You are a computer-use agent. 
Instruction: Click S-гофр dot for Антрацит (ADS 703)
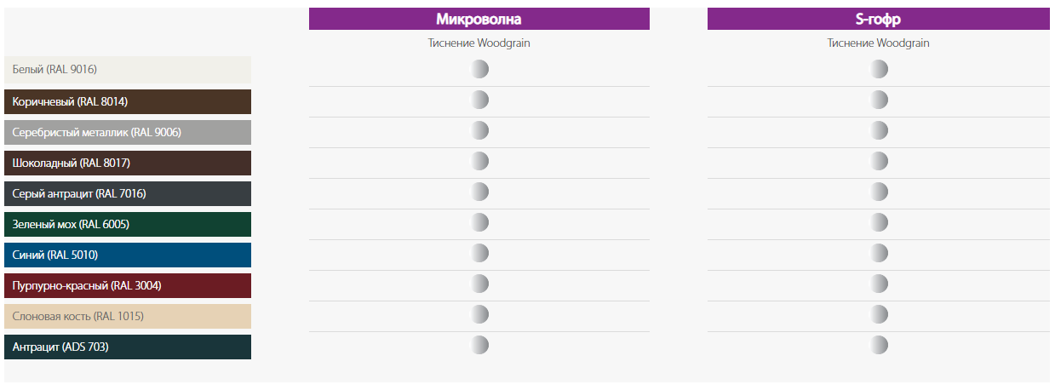point(879,345)
